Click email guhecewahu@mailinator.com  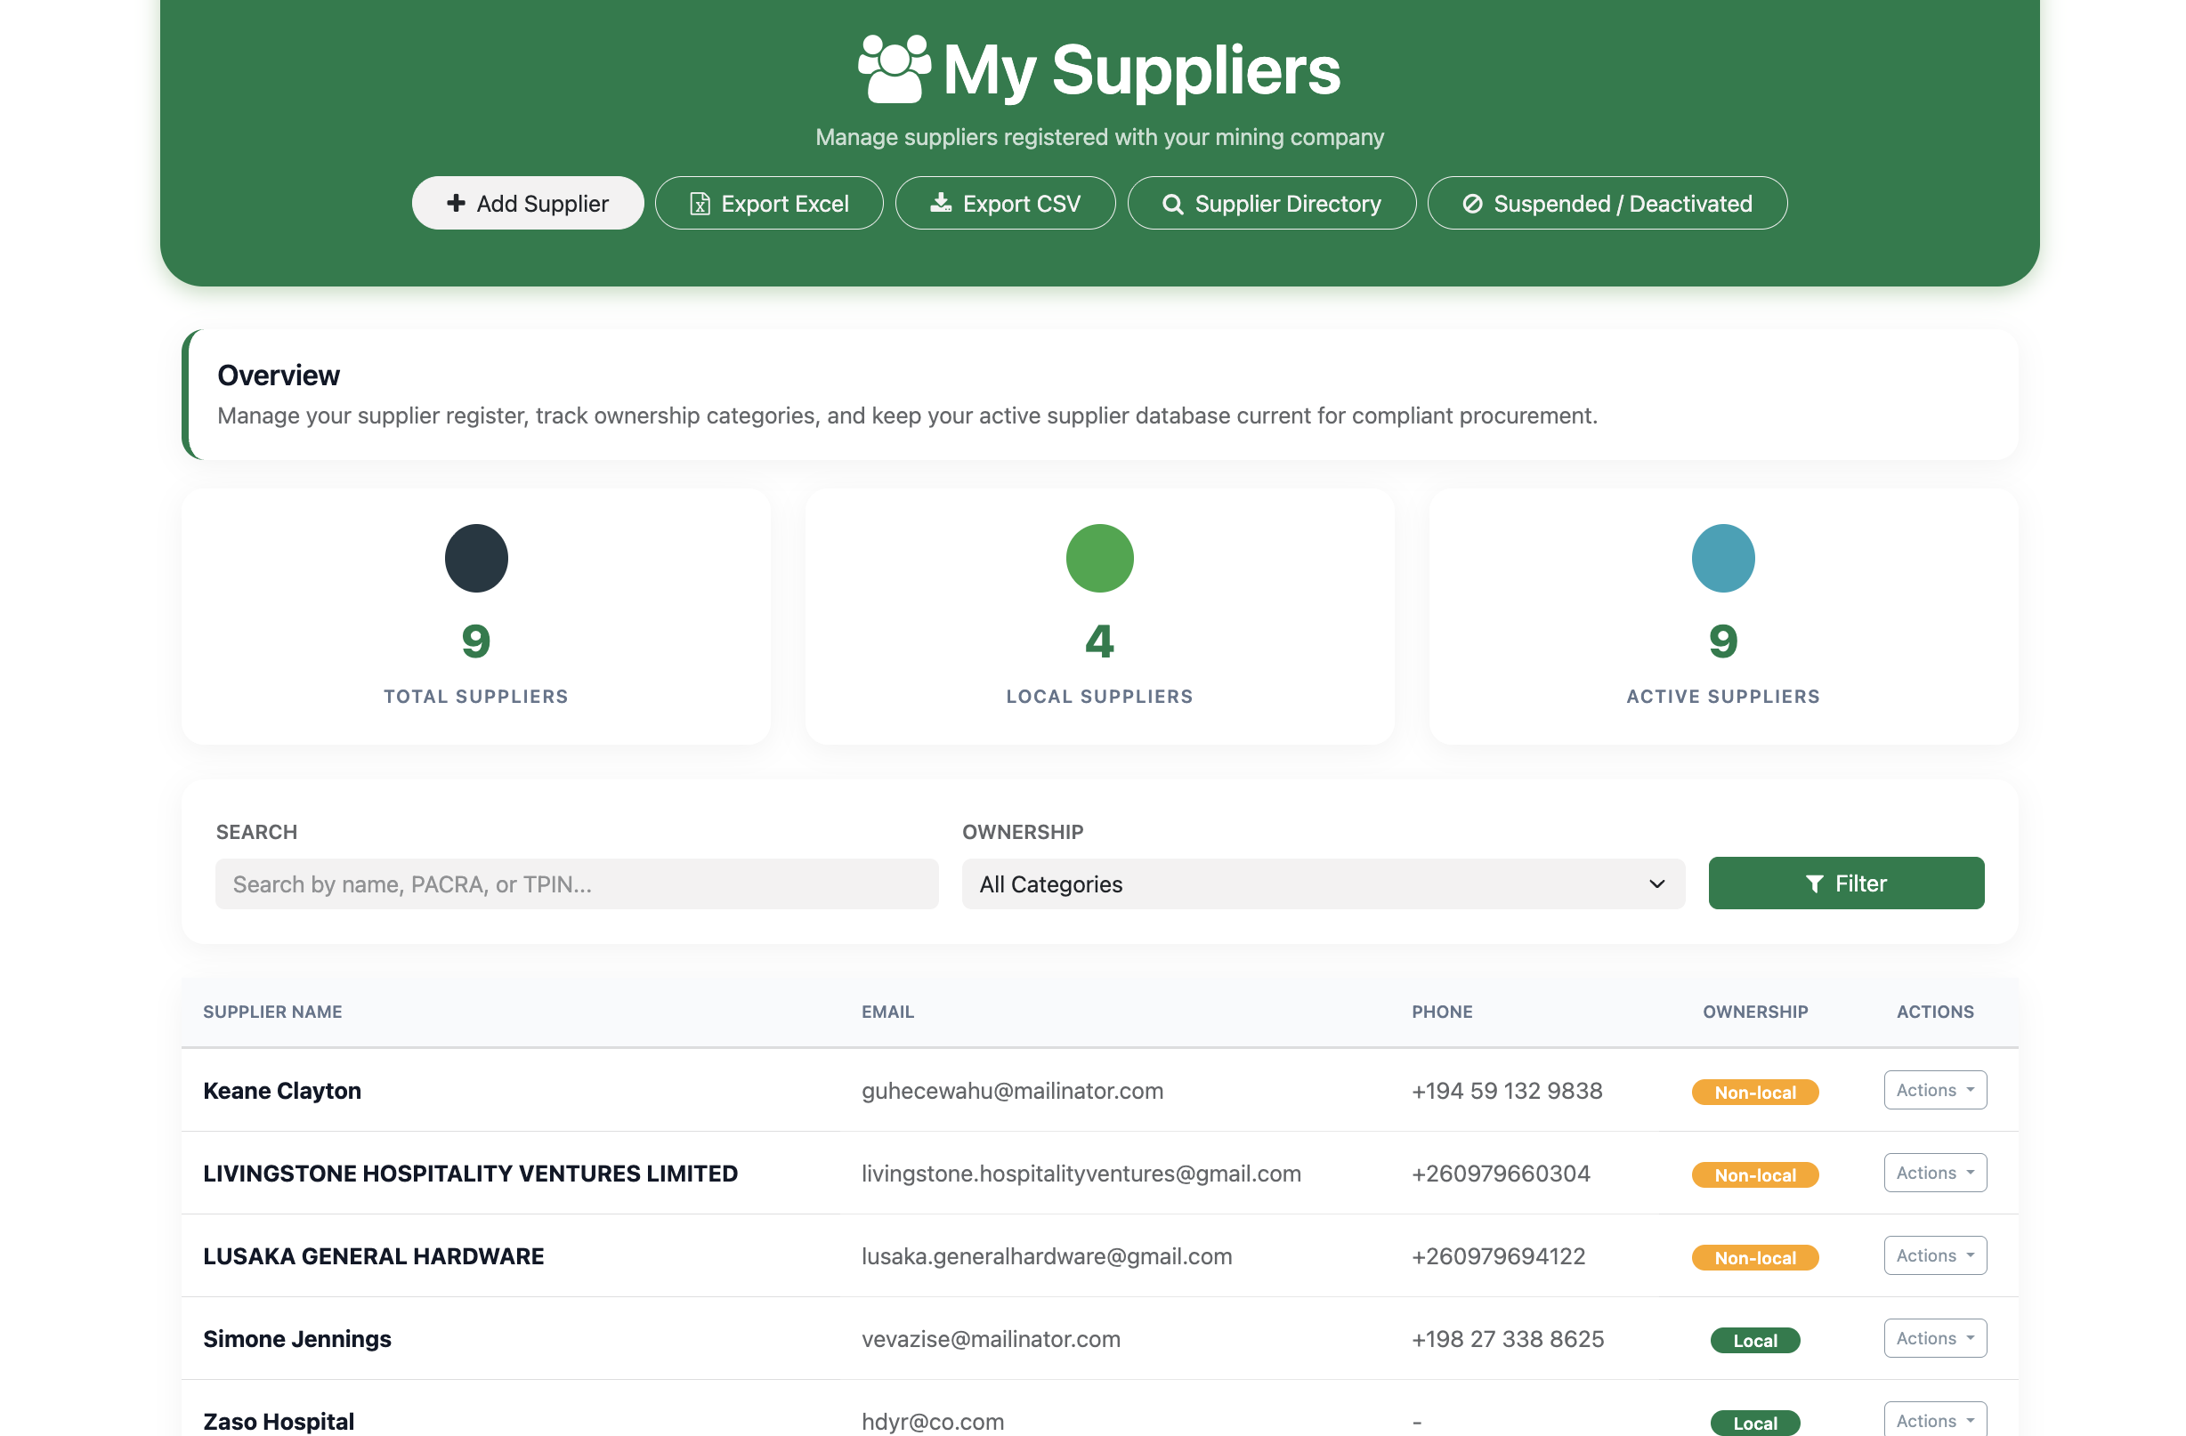(1012, 1090)
